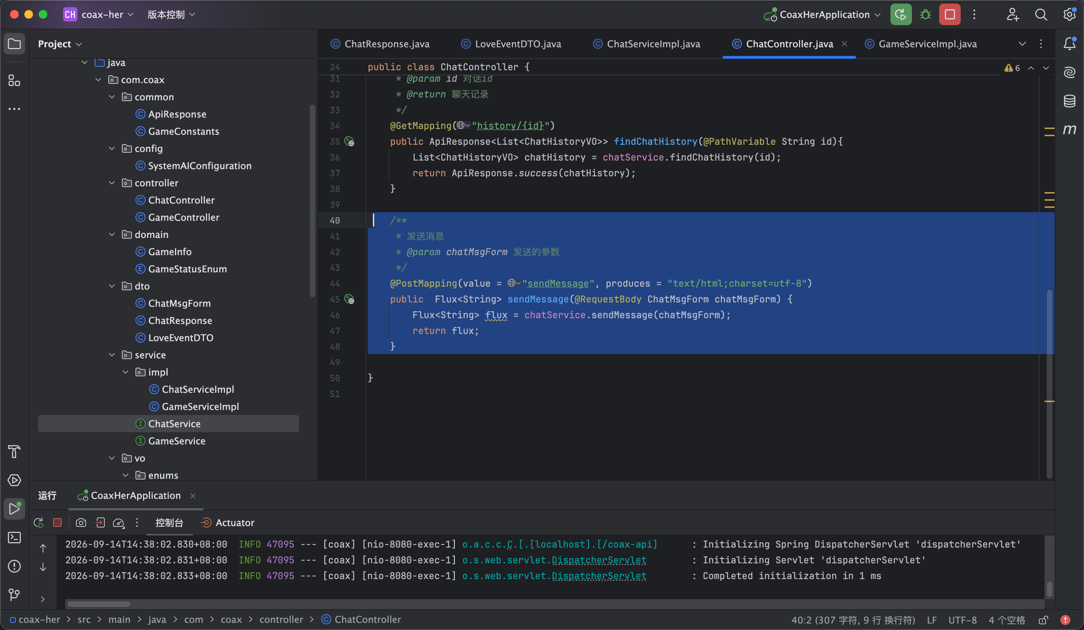Screen dimensions: 1084x630
Task: Open the CoaxHerApplication run configuration dropdown
Action: (x=822, y=15)
